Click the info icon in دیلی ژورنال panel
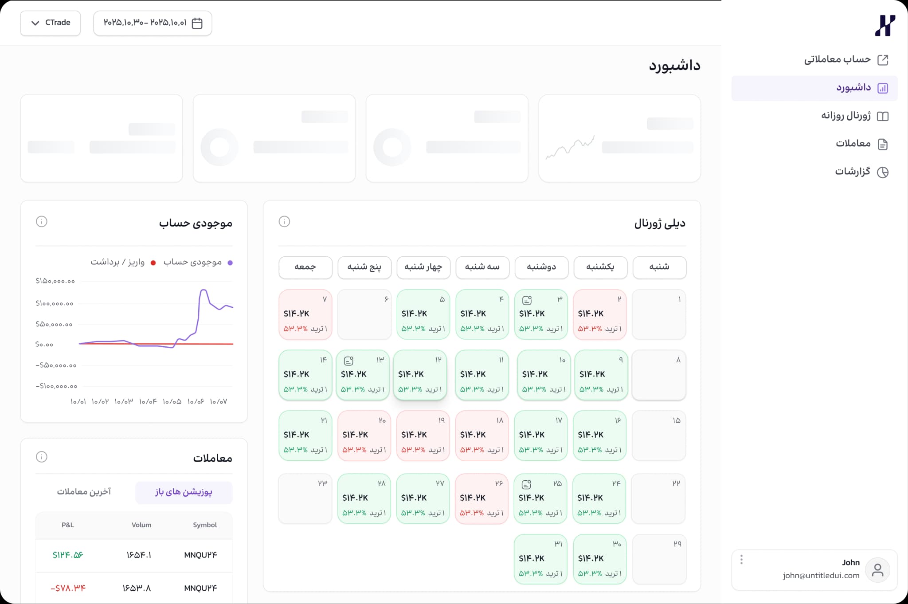 tap(284, 221)
